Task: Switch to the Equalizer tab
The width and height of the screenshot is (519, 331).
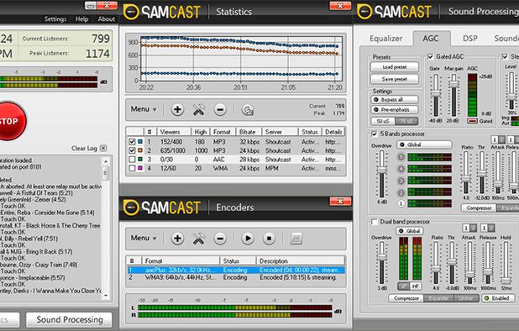Action: point(386,39)
